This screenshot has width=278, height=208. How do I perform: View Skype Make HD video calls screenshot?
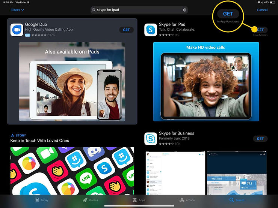(x=206, y=82)
